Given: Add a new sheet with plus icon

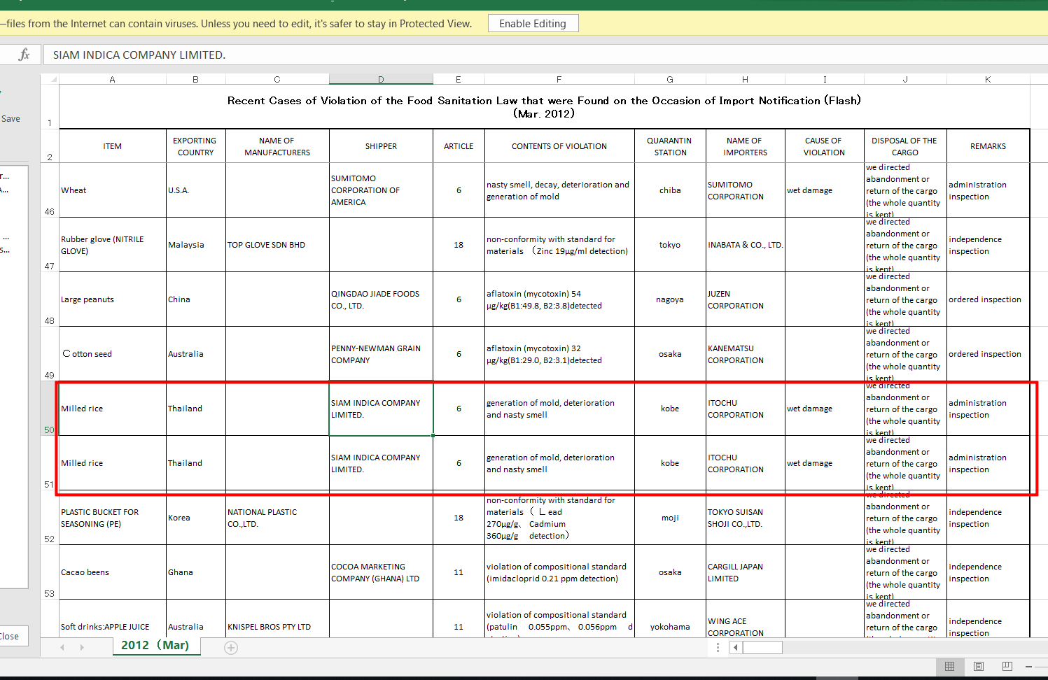Looking at the screenshot, I should tap(231, 648).
